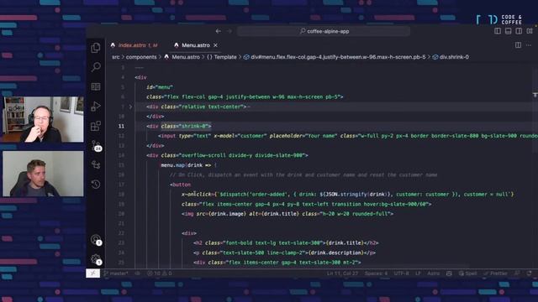The image size is (538, 302).
Task: Open the Manage gear settings icon
Action: (96, 259)
